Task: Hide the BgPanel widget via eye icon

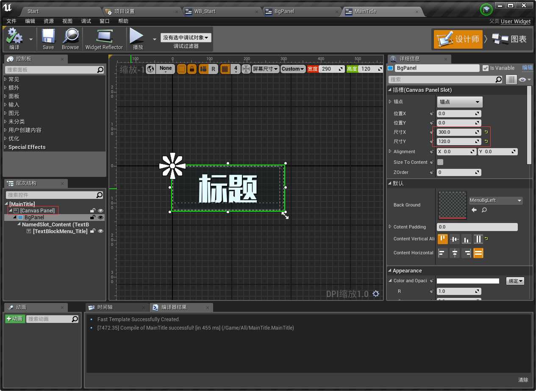Action: (101, 218)
